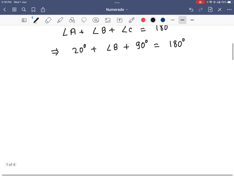The height and width of the screenshot is (176, 234).
Task: Select the Text box tool
Action: (119, 20)
